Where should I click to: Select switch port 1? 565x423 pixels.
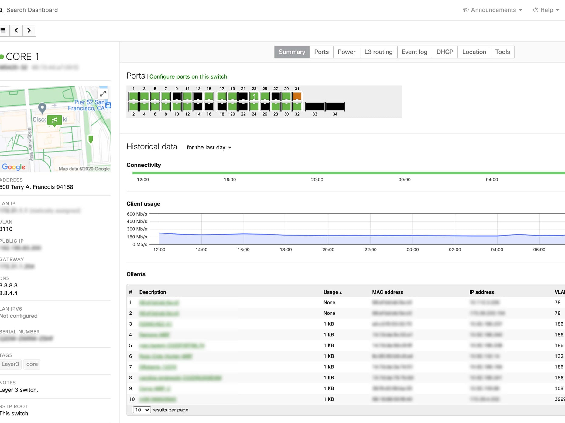click(x=133, y=96)
